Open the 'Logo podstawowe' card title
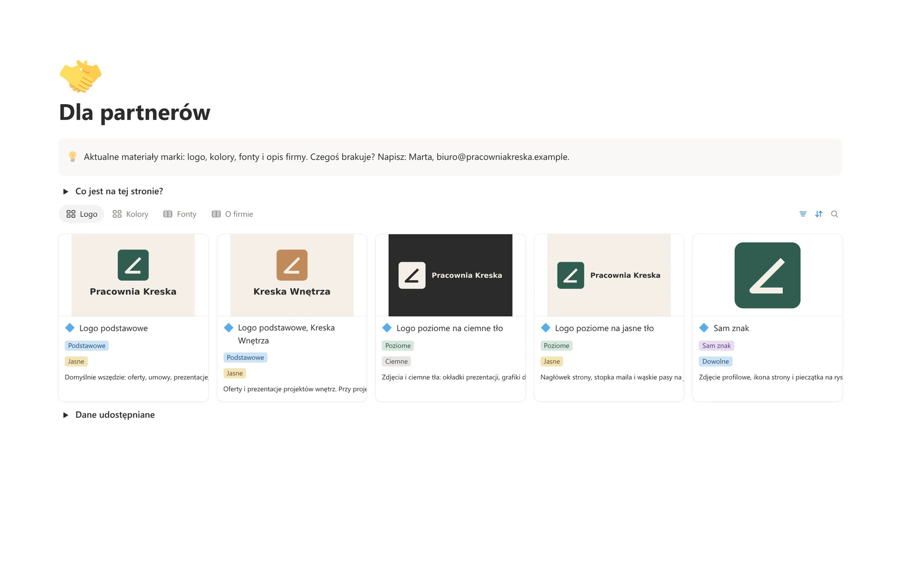This screenshot has width=901, height=563. (114, 328)
